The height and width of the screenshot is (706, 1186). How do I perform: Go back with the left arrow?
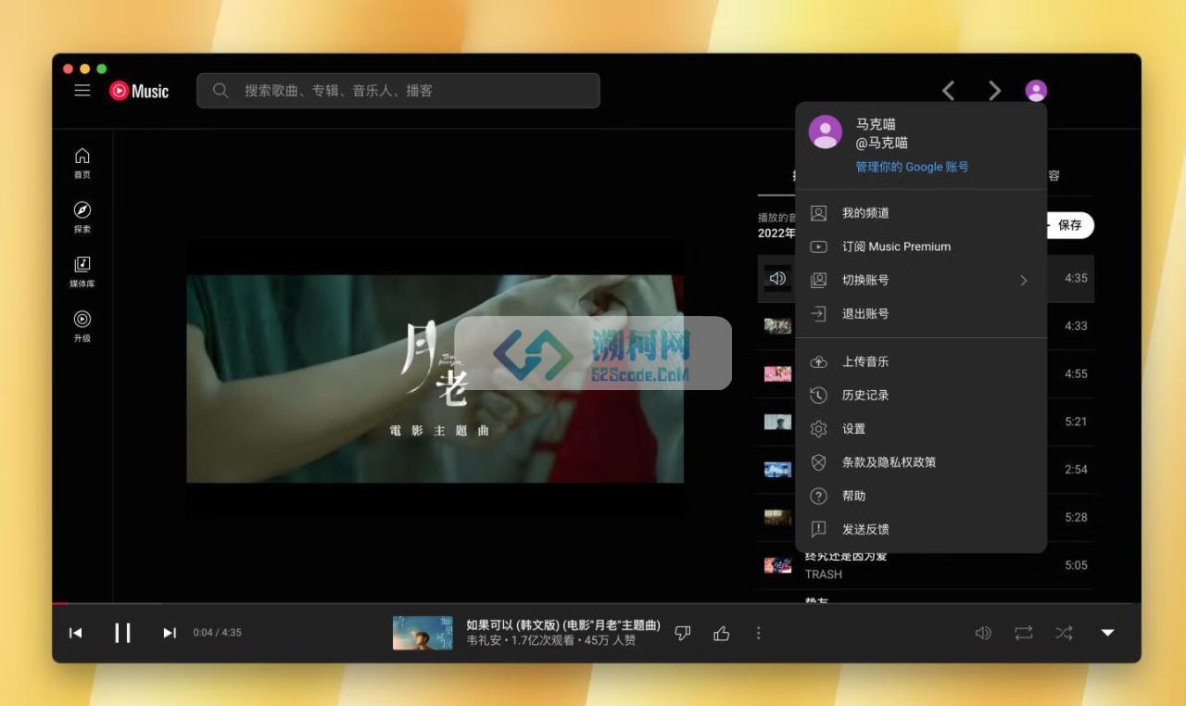[948, 90]
